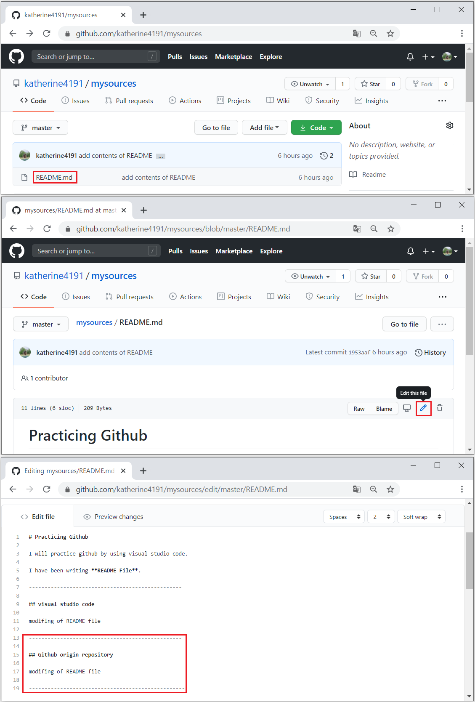Click the trash icon to delete README.md
Viewport: 475px width, 702px height.
coord(440,408)
